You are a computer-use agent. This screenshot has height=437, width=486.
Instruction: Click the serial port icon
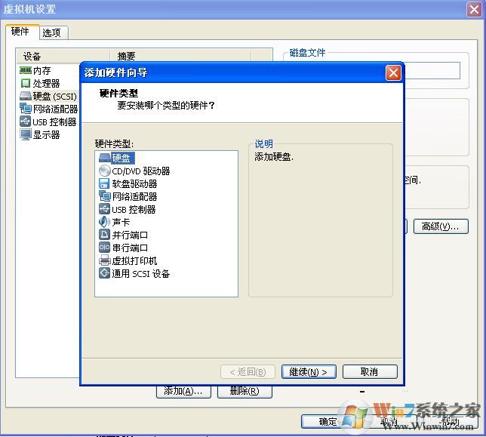(104, 248)
